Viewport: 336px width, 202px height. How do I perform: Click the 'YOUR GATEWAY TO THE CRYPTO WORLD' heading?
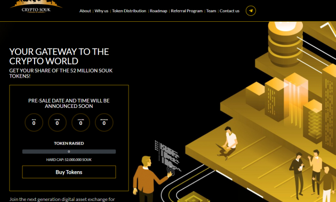pos(59,56)
